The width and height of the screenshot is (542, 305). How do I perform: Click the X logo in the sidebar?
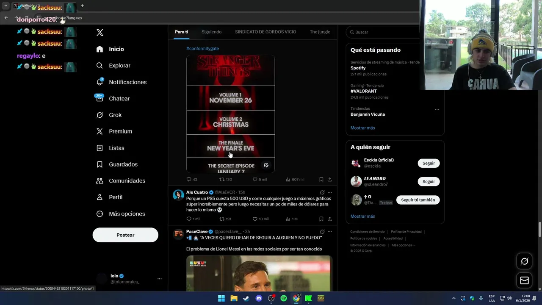pyautogui.click(x=100, y=33)
